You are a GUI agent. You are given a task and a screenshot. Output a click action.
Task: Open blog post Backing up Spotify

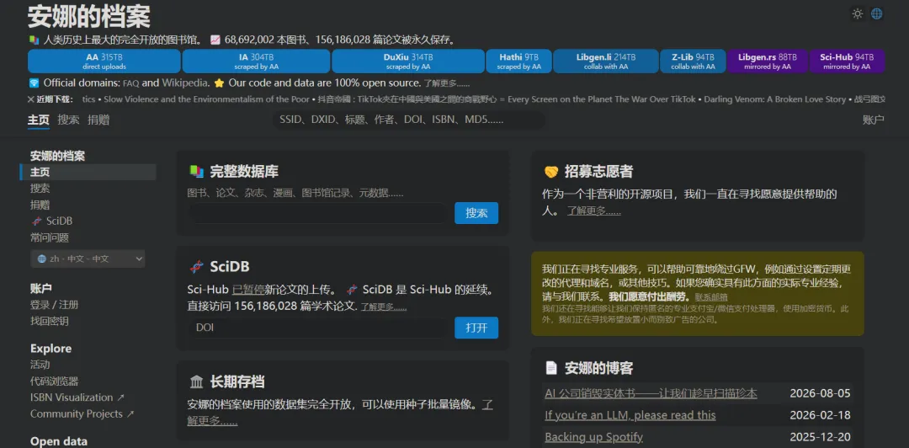point(593,437)
